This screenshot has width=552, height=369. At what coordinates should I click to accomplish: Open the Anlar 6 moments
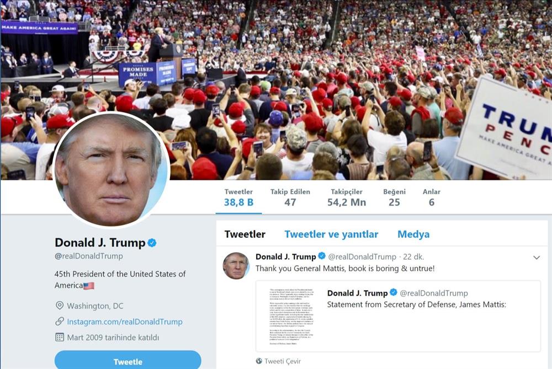point(432,197)
